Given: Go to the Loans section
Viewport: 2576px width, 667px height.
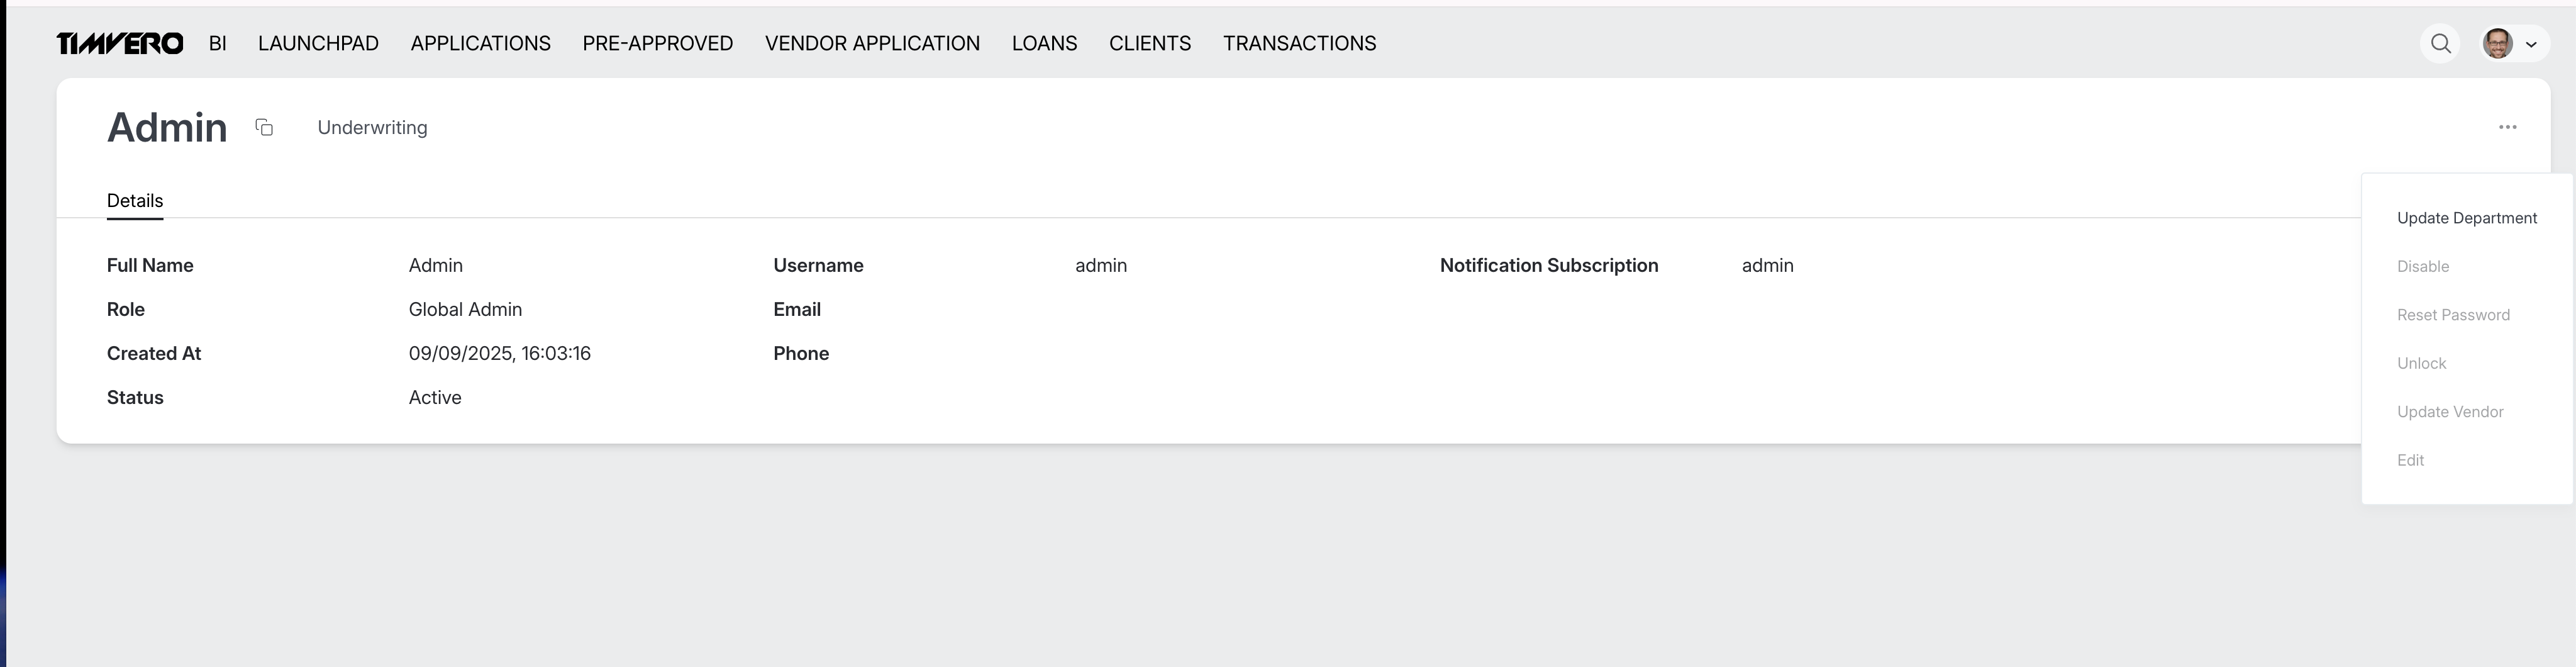Looking at the screenshot, I should coord(1044,43).
